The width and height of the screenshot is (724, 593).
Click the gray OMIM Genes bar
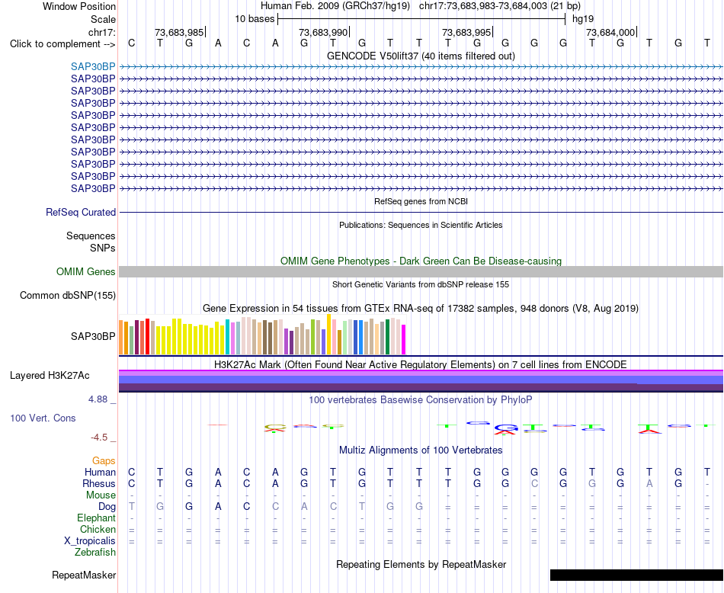tap(421, 271)
